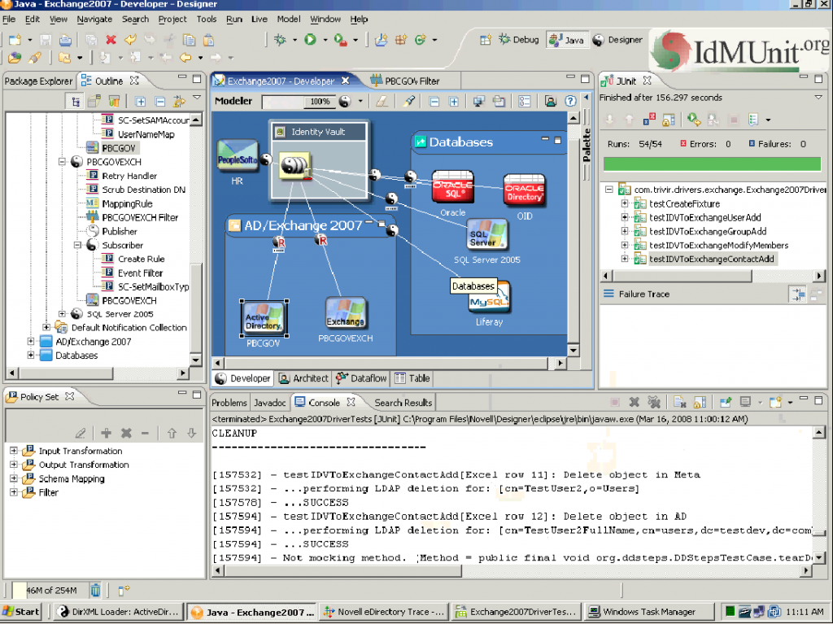Open the Modeler help question mark icon

[x=570, y=101]
